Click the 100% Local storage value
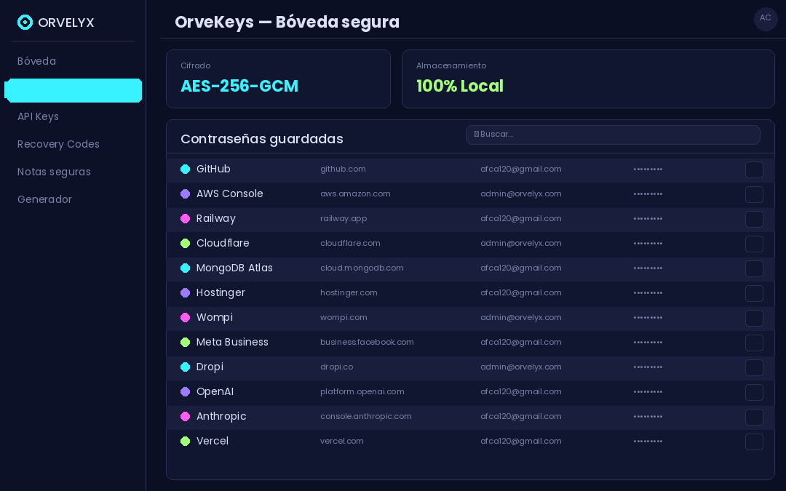This screenshot has height=491, width=786. click(x=460, y=86)
